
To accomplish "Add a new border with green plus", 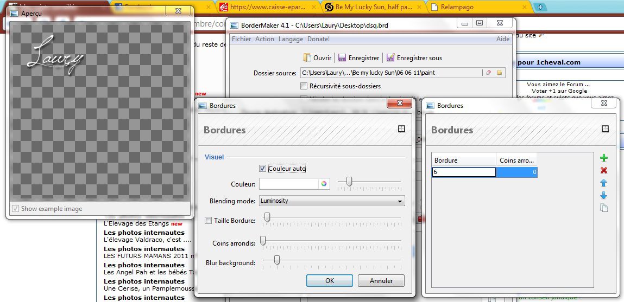I will (603, 158).
